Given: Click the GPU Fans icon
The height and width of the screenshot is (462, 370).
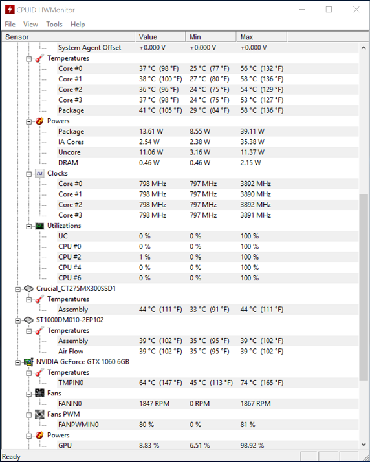Looking at the screenshot, I should point(39,394).
